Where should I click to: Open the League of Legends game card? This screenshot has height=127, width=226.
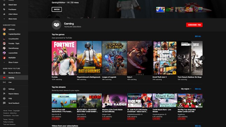click(115, 58)
